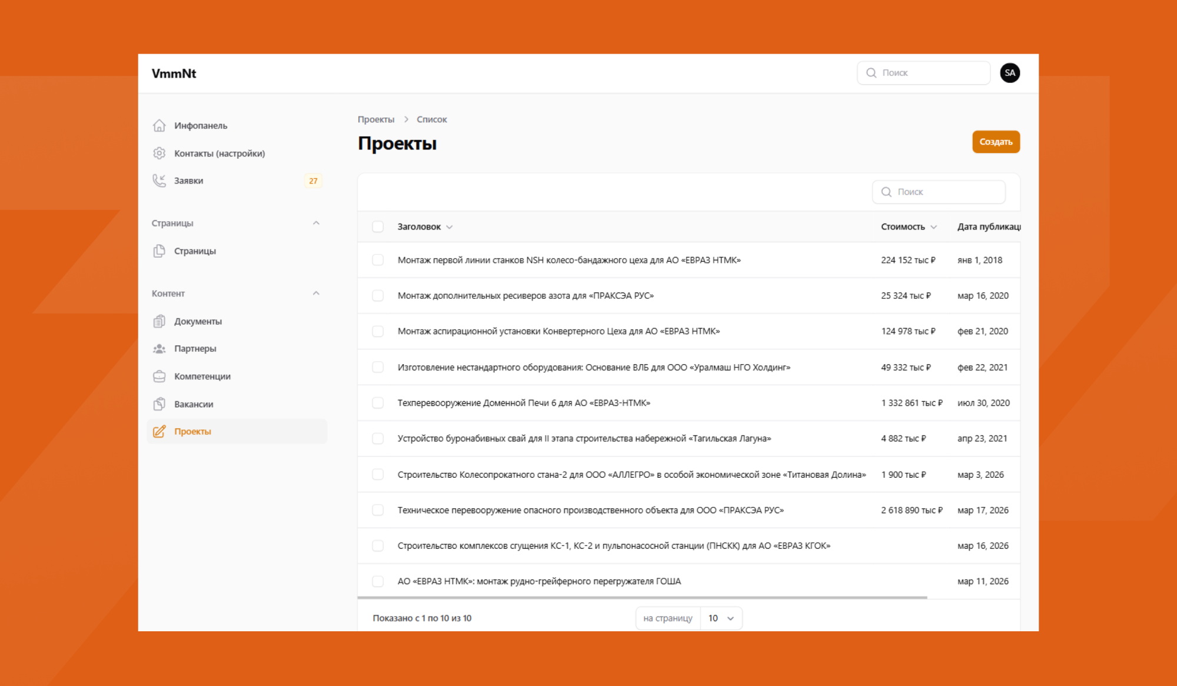
Task: Open Инфопанель in the sidebar
Action: click(237, 125)
